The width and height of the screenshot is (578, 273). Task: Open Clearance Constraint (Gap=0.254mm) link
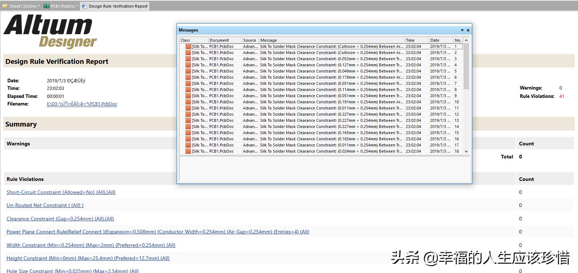pos(60,219)
